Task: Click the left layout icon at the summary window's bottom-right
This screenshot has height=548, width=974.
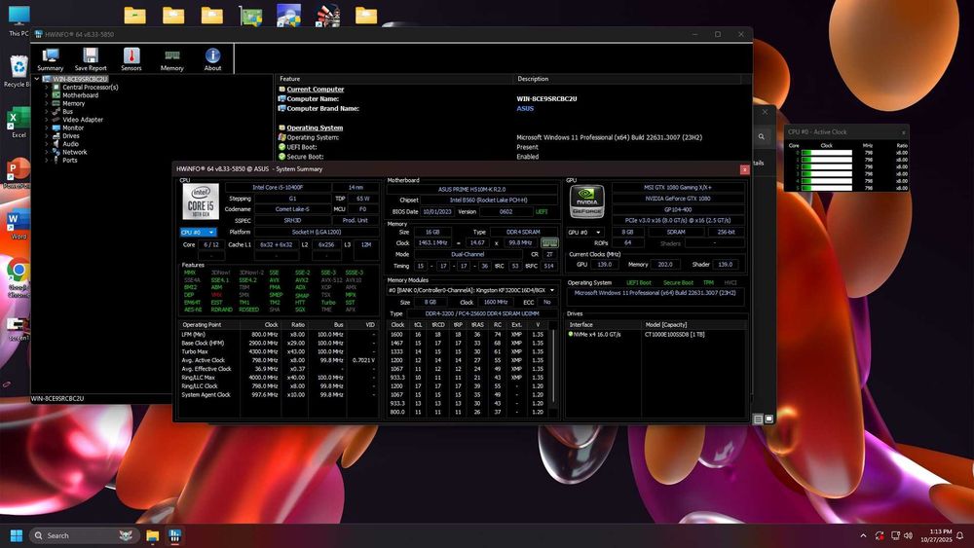Action: (758, 420)
